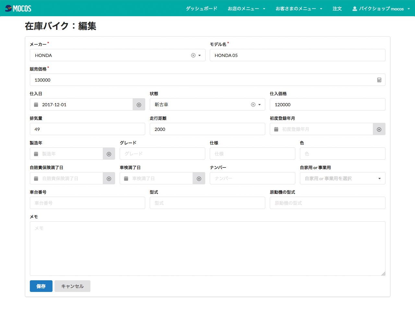Open the メーカー dropdown arrow
This screenshot has width=415, height=313.
click(200, 55)
